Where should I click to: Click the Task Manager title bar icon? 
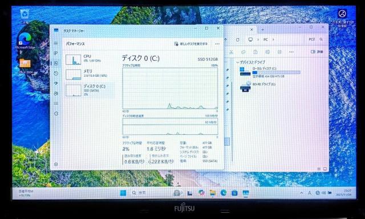point(56,30)
